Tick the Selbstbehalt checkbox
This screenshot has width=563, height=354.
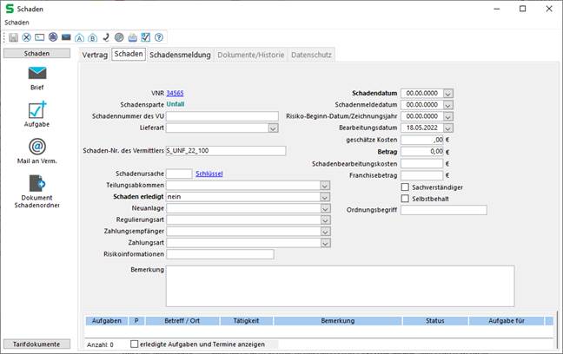click(405, 199)
